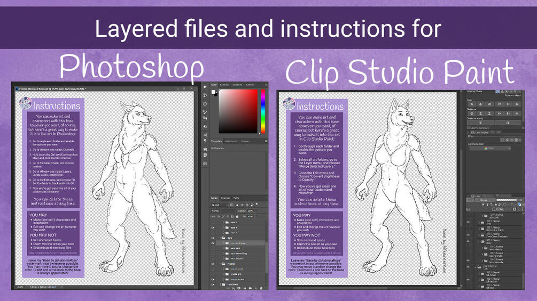Switch to the Paths tab in Photoshop
This screenshot has width=537, height=301.
pyautogui.click(x=236, y=198)
